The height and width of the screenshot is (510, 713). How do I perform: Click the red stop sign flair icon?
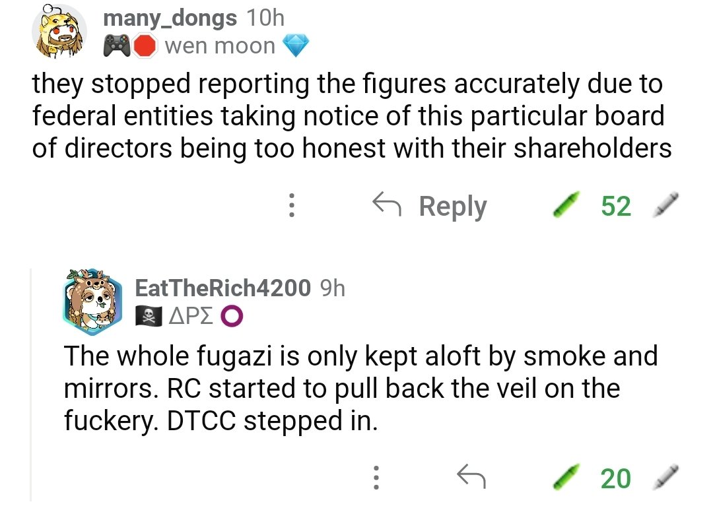(x=145, y=46)
